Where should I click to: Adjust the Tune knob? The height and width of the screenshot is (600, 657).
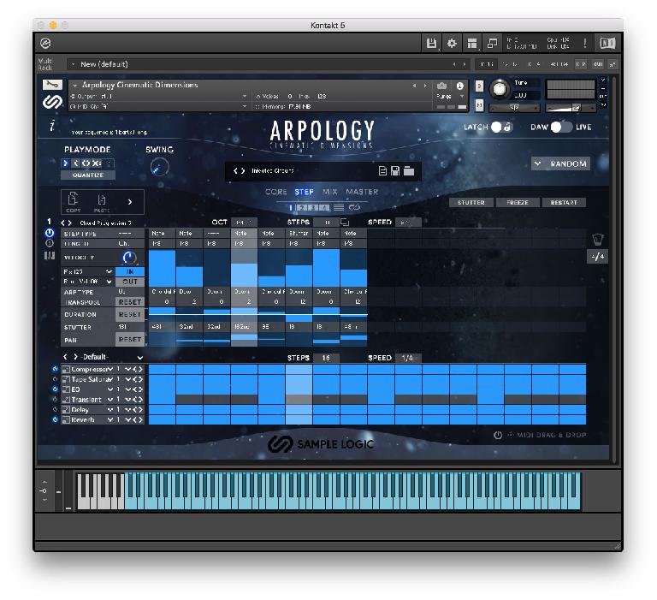(x=499, y=88)
